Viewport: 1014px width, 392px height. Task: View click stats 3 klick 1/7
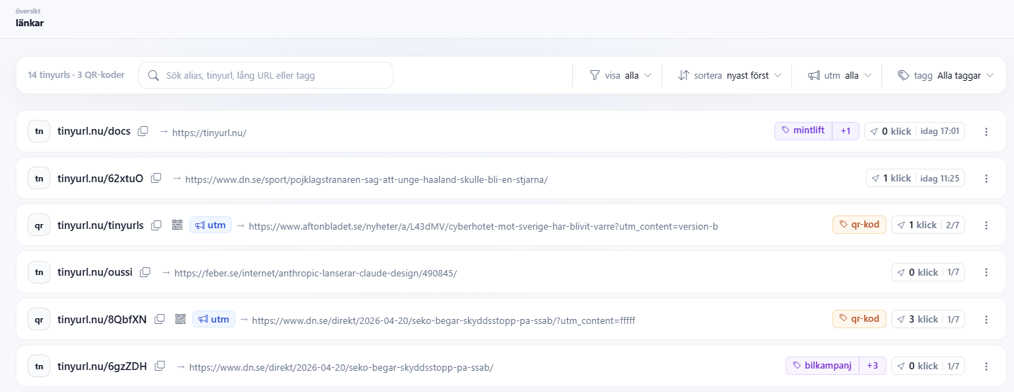point(928,319)
